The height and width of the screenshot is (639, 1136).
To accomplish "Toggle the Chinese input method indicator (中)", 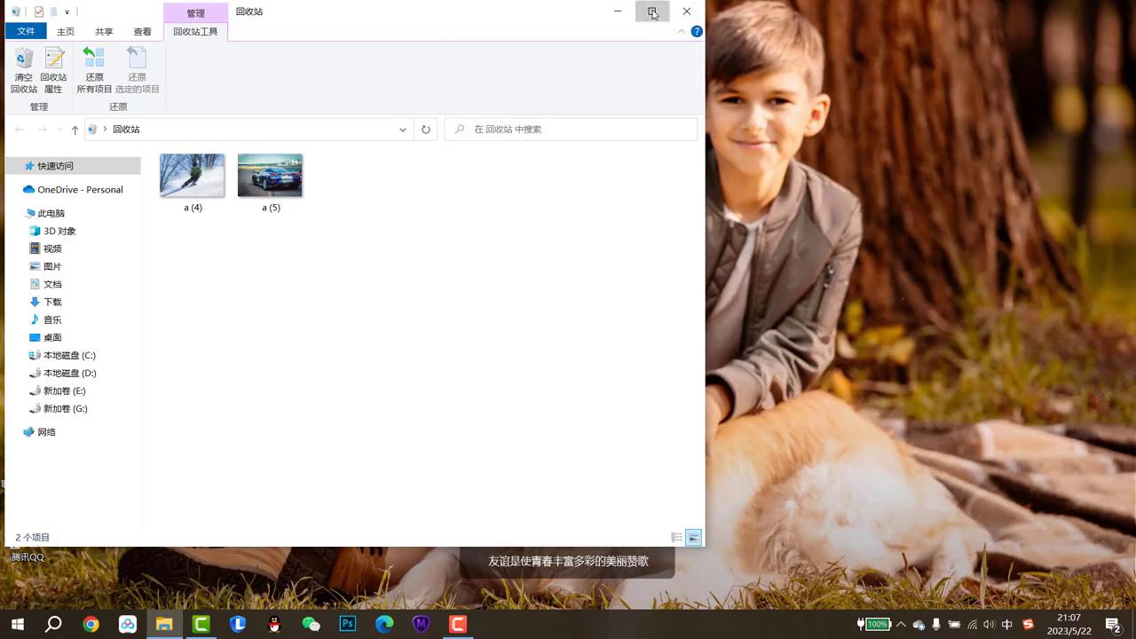I will (1006, 624).
